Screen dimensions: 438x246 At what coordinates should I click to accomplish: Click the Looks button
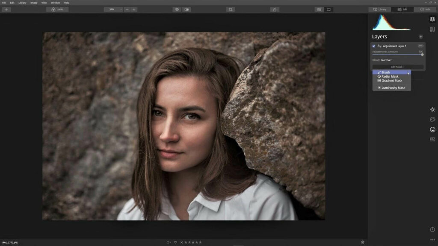coord(58,9)
